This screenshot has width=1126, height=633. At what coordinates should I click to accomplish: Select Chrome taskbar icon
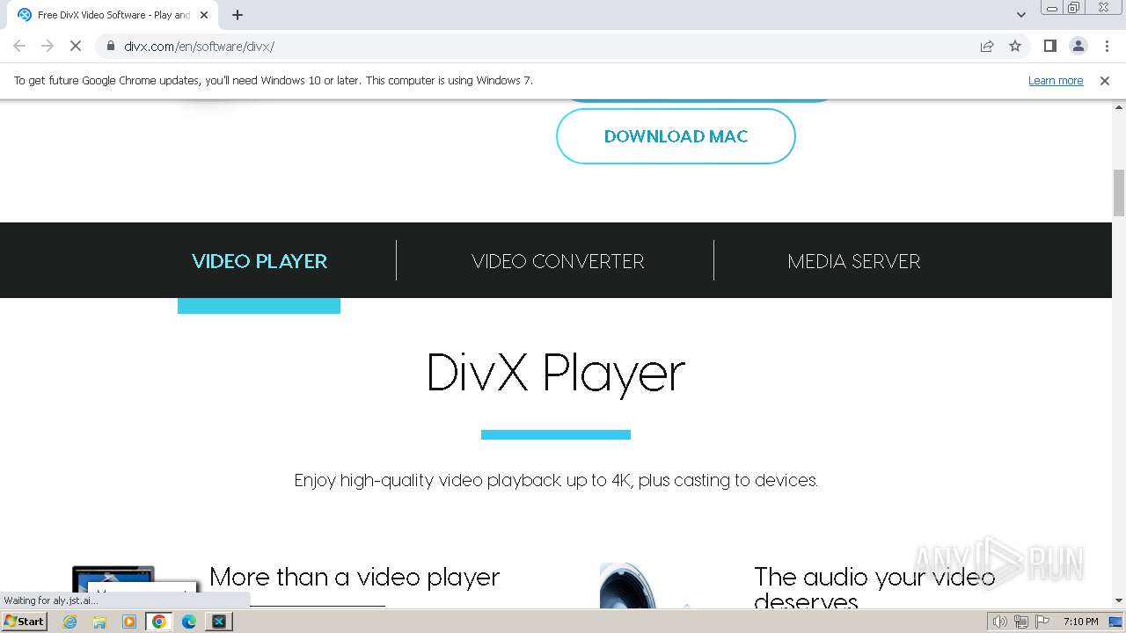pyautogui.click(x=159, y=622)
